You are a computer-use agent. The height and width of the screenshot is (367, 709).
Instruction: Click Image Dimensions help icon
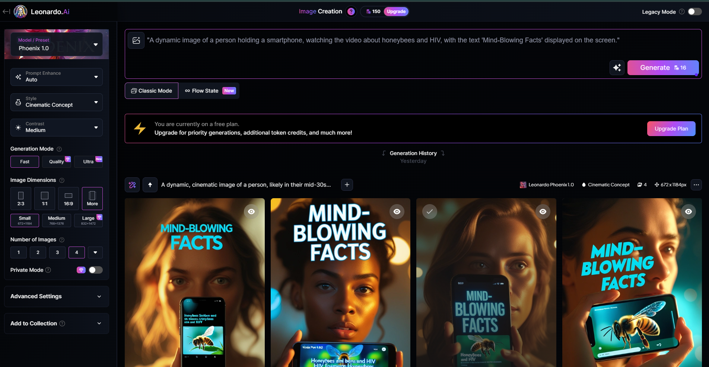[x=62, y=180]
